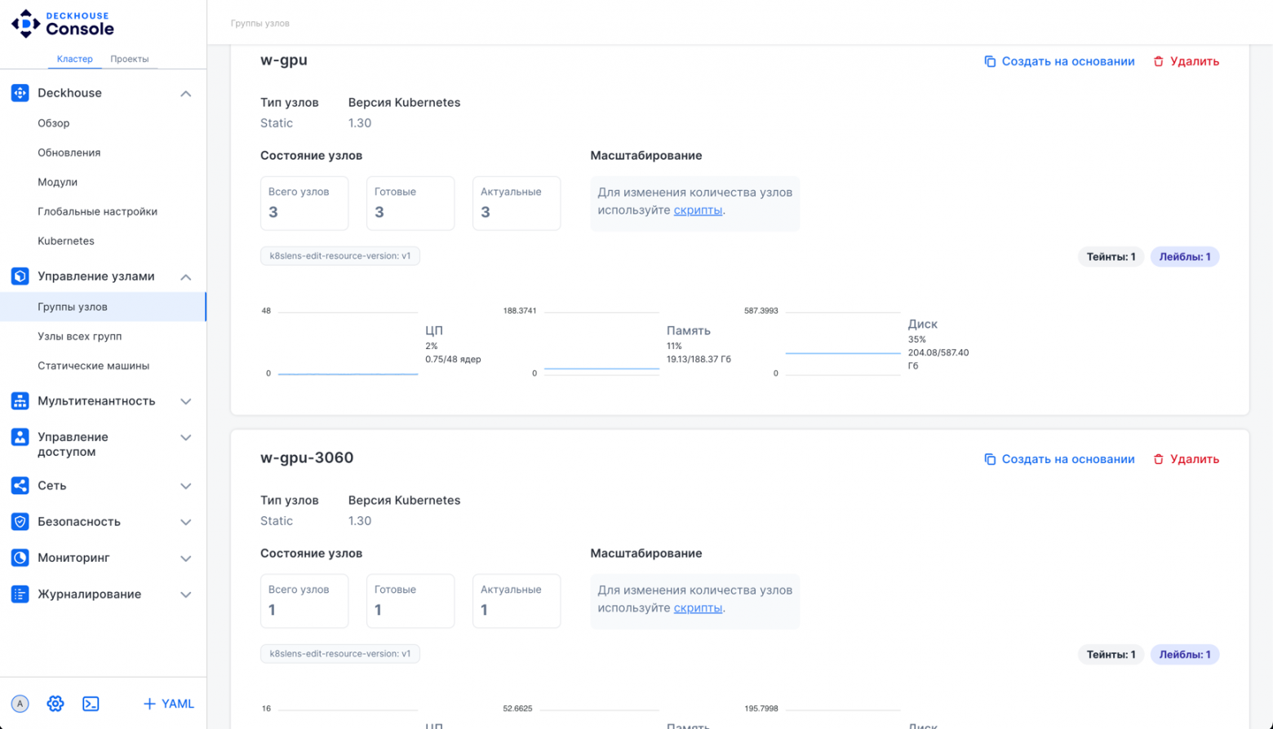This screenshot has height=729, width=1273.
Task: Open Узлы всех групп page
Action: click(x=80, y=336)
